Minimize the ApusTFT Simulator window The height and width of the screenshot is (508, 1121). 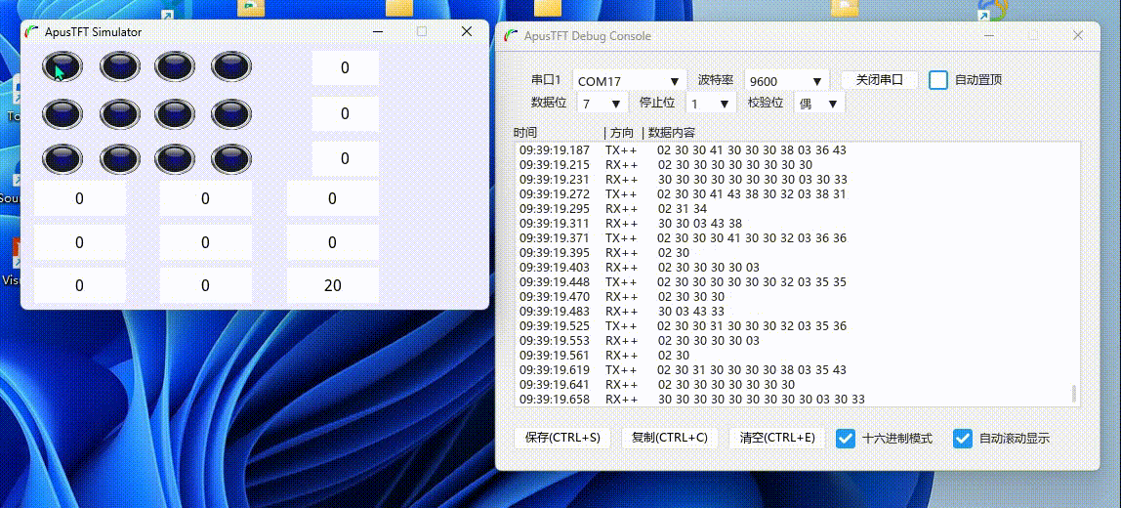click(x=378, y=31)
